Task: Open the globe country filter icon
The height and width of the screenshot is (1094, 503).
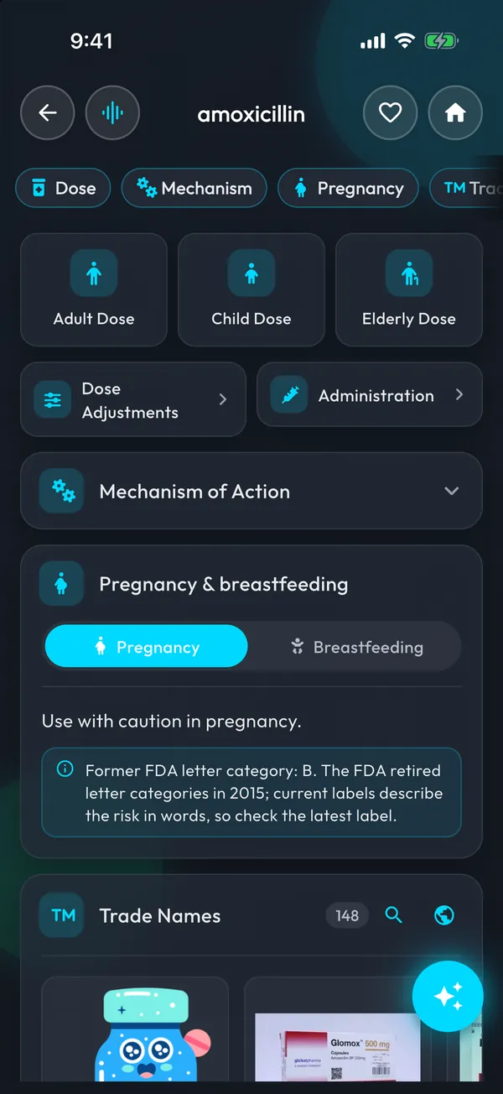Action: coord(444,915)
